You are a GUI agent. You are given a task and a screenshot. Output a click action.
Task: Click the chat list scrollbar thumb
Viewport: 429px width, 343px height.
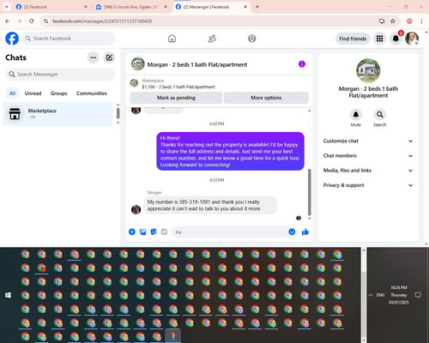[118, 113]
